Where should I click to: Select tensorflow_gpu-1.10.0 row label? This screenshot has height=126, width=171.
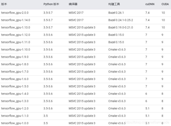(x=16, y=49)
